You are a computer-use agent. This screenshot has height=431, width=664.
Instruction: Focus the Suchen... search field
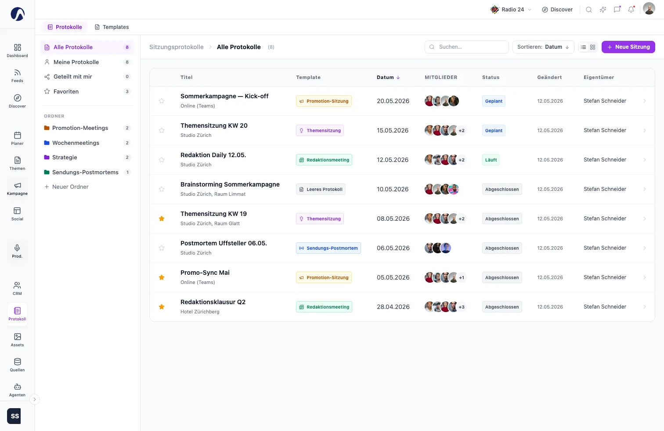click(x=466, y=47)
